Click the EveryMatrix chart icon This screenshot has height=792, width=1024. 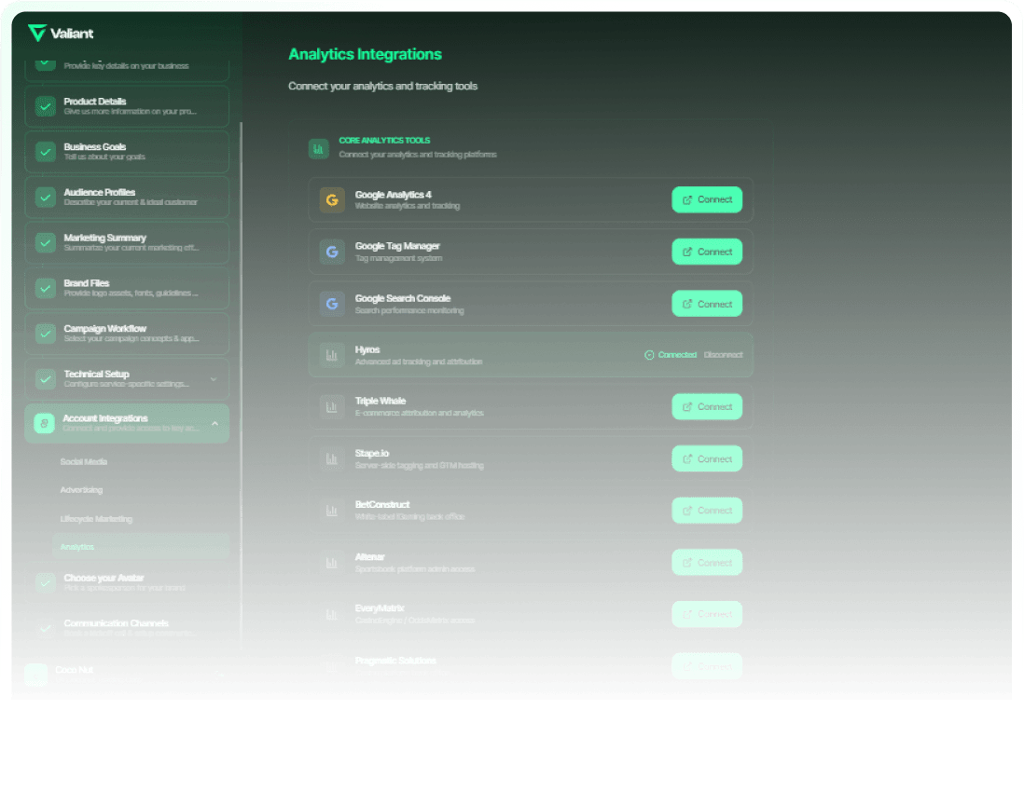coord(332,614)
